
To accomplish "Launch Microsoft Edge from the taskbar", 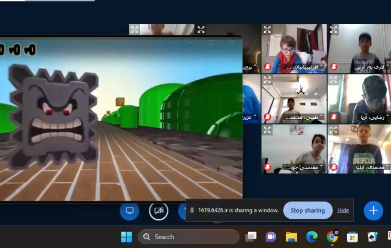I will (x=312, y=237).
